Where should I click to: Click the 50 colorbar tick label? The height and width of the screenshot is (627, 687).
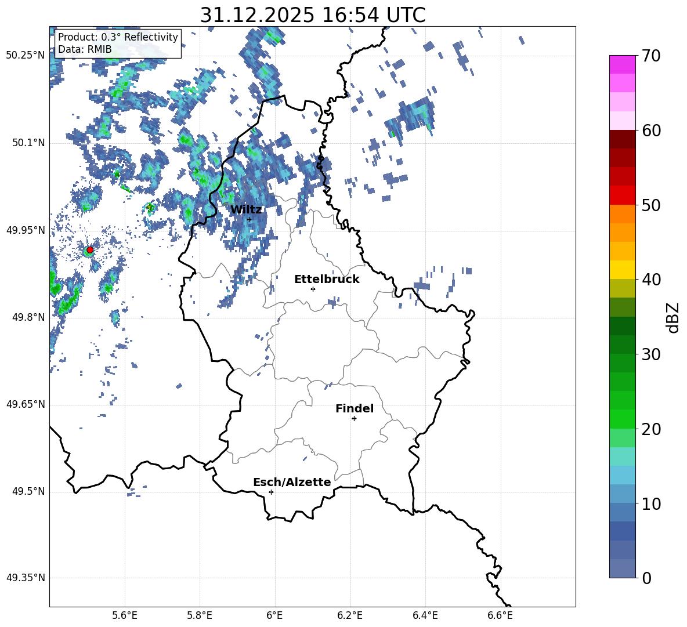coord(651,205)
